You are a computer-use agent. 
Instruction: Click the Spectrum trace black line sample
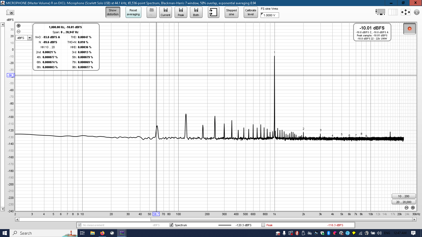pyautogui.click(x=225, y=225)
